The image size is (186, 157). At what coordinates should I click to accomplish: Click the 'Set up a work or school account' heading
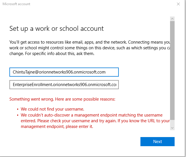pos(56,28)
